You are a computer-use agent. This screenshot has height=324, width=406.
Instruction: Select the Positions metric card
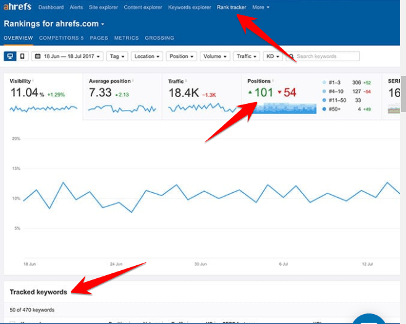(x=311, y=96)
